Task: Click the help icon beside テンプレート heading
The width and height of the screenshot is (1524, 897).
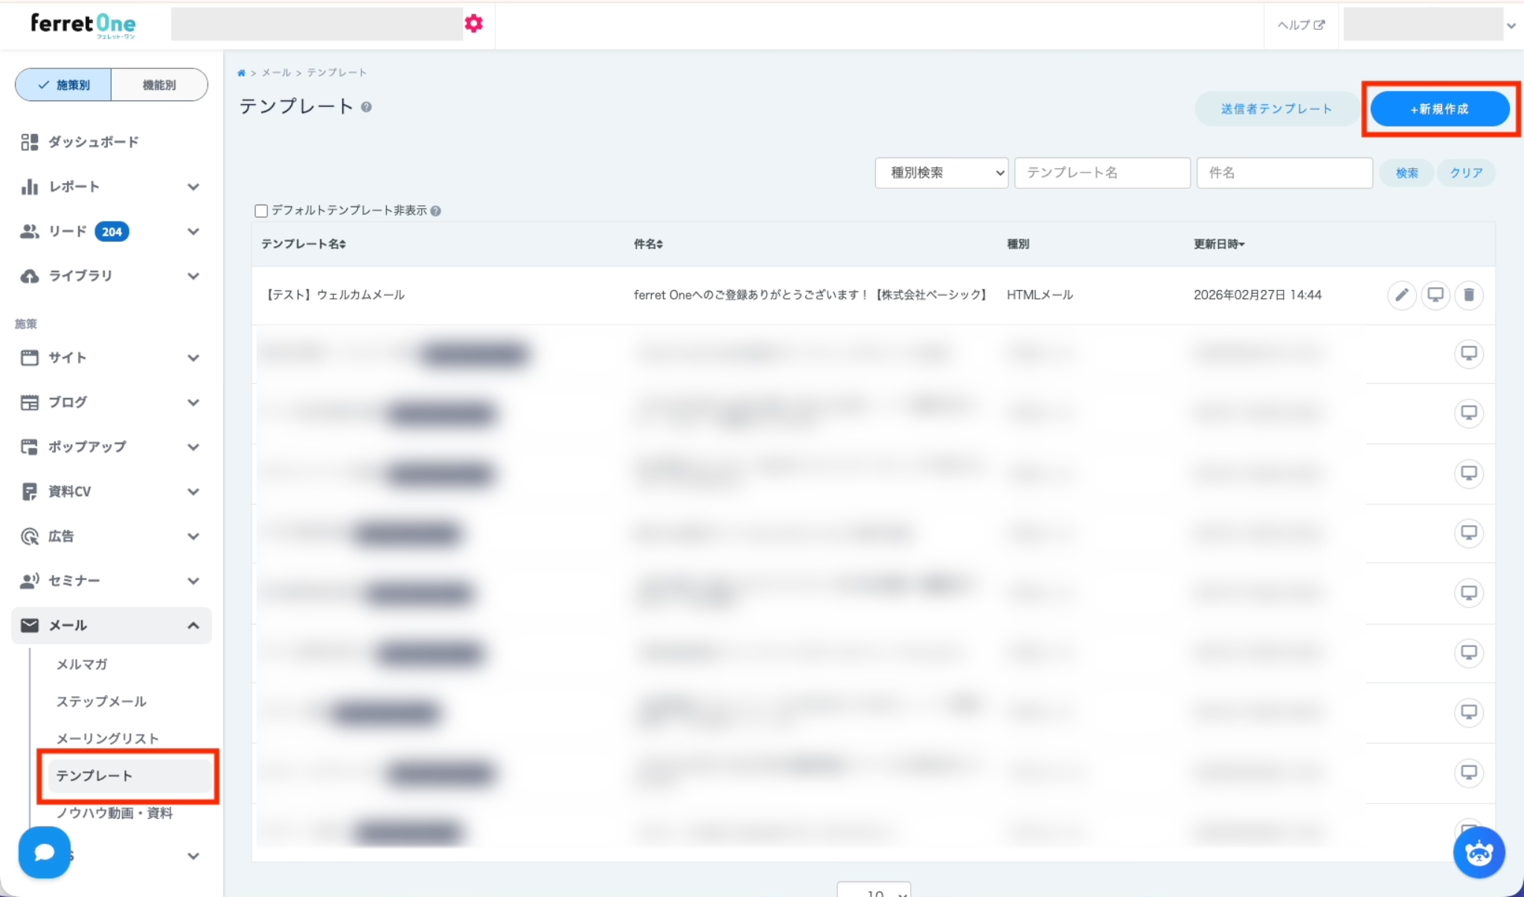Action: pyautogui.click(x=367, y=107)
